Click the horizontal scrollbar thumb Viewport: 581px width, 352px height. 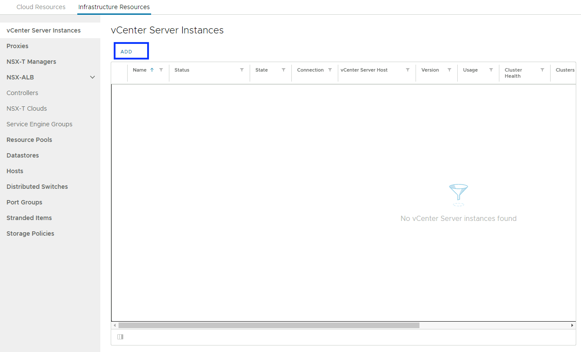pyautogui.click(x=269, y=325)
